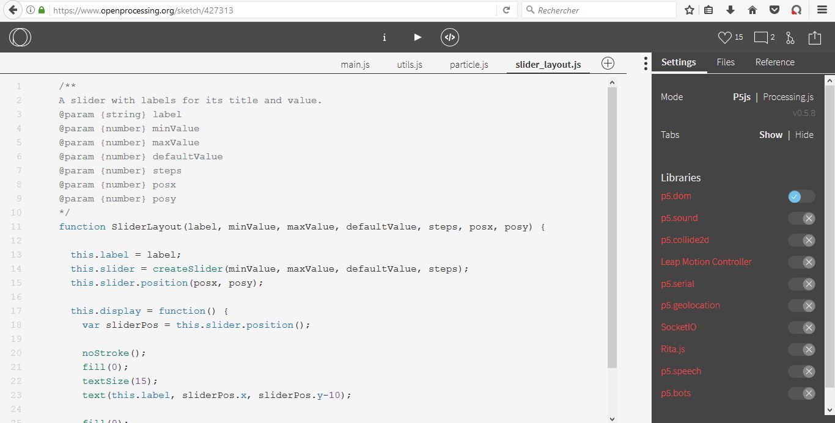The image size is (835, 423).
Task: Open the Pocket icon in toolbar
Action: click(x=774, y=10)
